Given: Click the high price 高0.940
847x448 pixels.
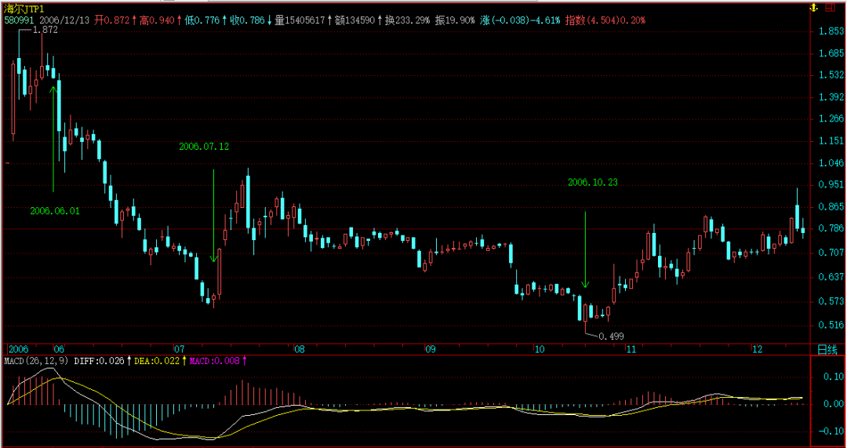Looking at the screenshot, I should tap(157, 20).
